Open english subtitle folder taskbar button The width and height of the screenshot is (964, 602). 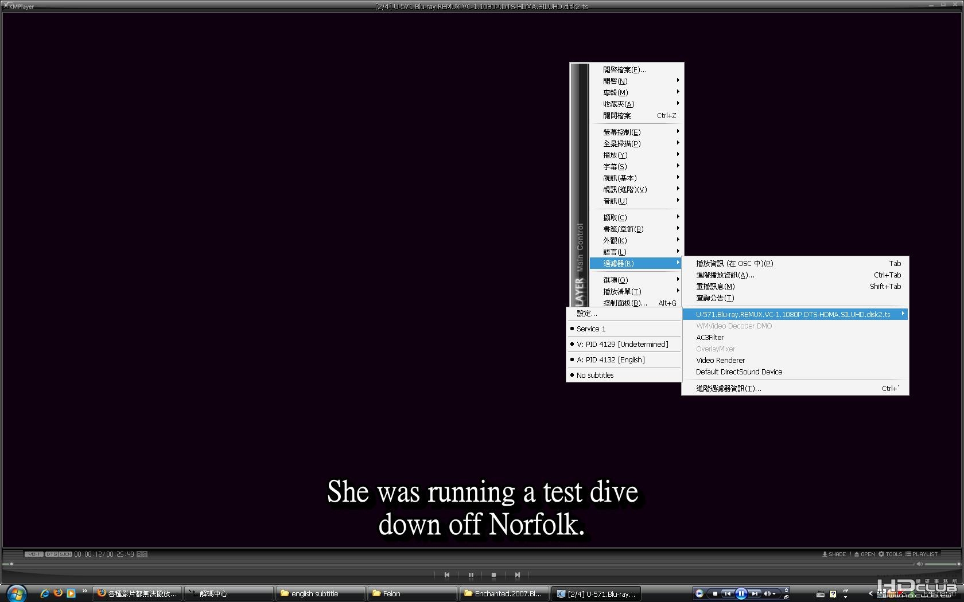(321, 593)
